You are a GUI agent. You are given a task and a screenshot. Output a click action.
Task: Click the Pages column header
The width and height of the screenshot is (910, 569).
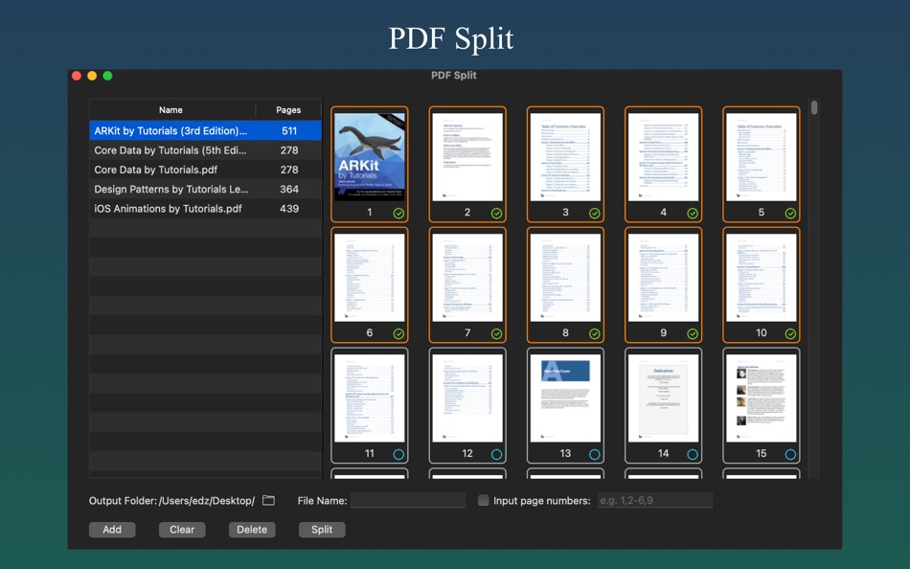288,110
